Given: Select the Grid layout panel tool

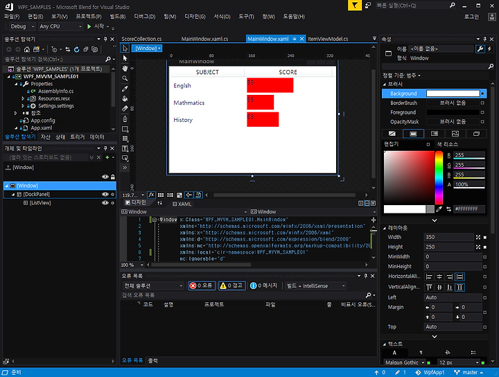Looking at the screenshot, I should tap(125, 139).
